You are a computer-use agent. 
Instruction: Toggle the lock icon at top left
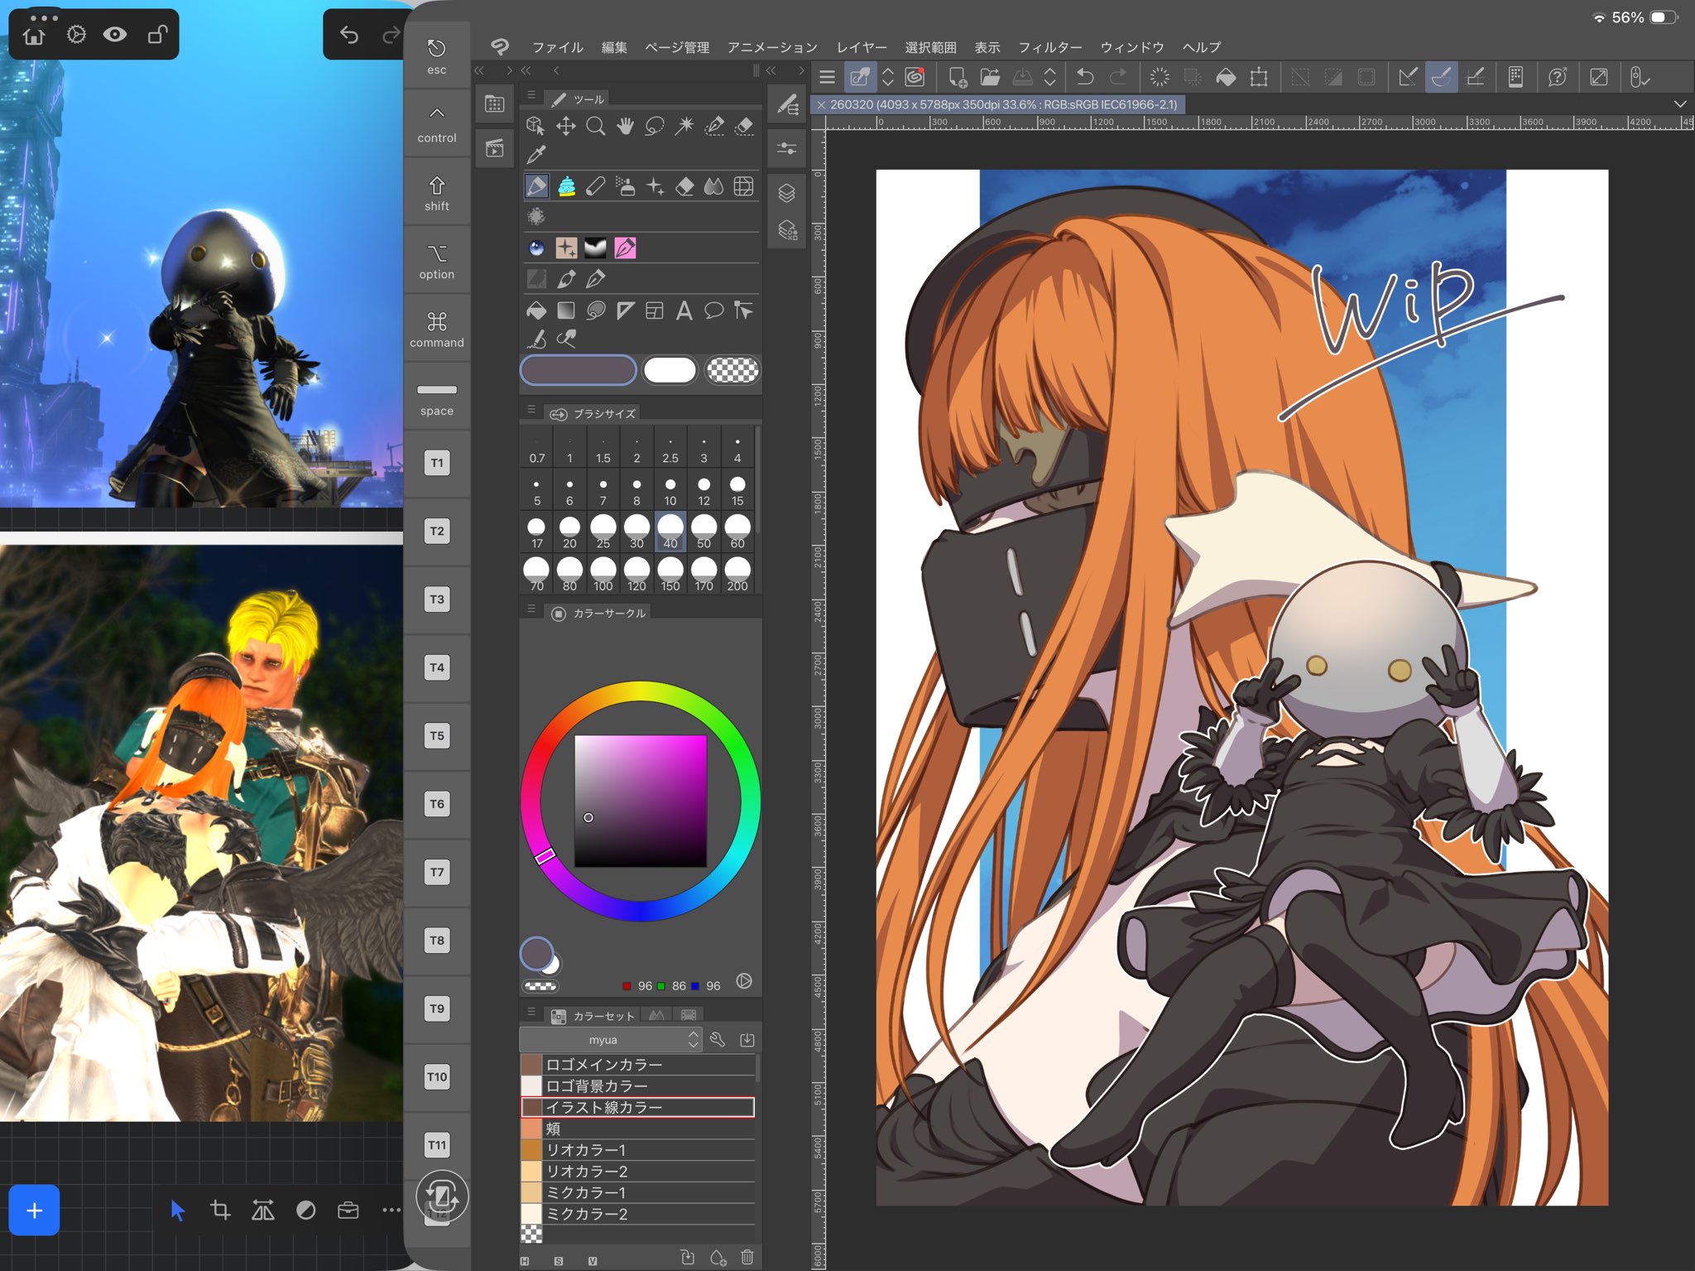tap(156, 34)
